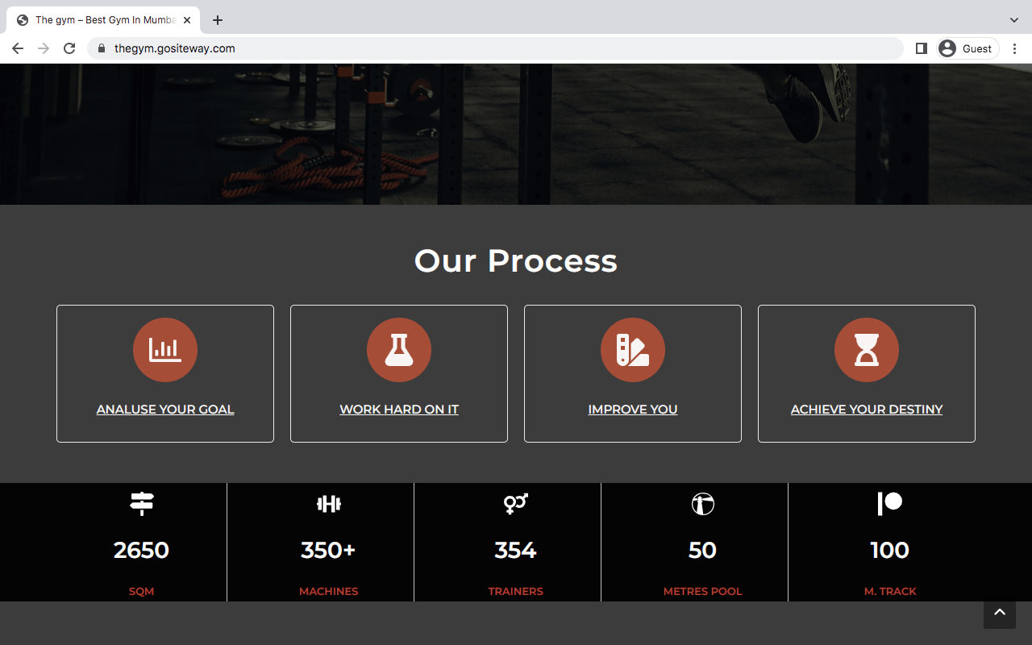The image size is (1032, 645).
Task: Click the address bar showing thegym.gositeway.com
Action: (x=495, y=48)
